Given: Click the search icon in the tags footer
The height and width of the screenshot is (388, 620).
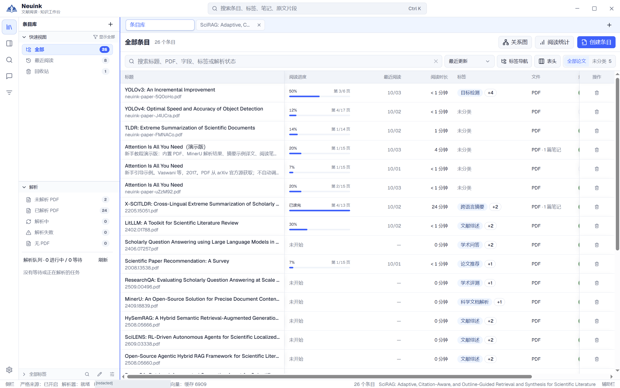Looking at the screenshot, I should coord(87,374).
